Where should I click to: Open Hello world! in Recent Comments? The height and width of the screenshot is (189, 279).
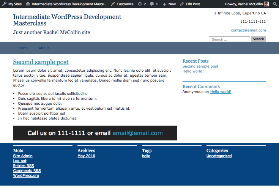coord(221,91)
